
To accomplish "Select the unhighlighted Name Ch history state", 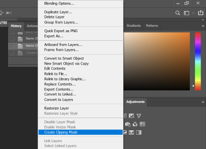I will click(23, 39).
